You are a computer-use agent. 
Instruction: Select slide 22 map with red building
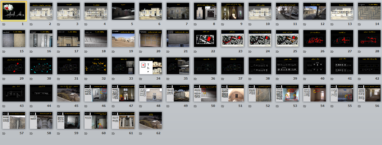click(205, 38)
